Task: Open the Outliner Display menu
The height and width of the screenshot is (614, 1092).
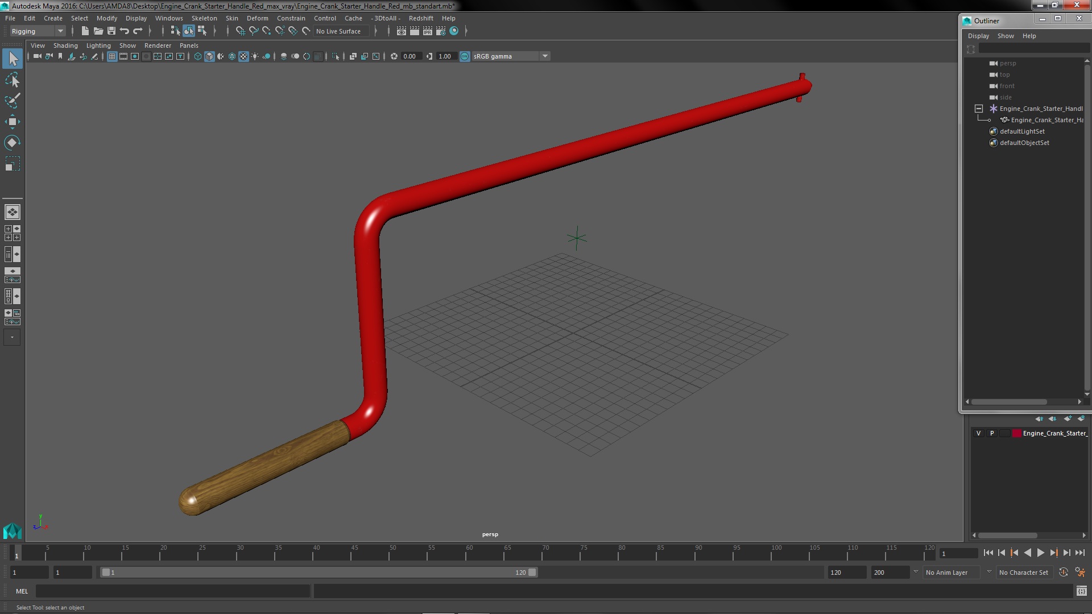Action: (x=978, y=36)
